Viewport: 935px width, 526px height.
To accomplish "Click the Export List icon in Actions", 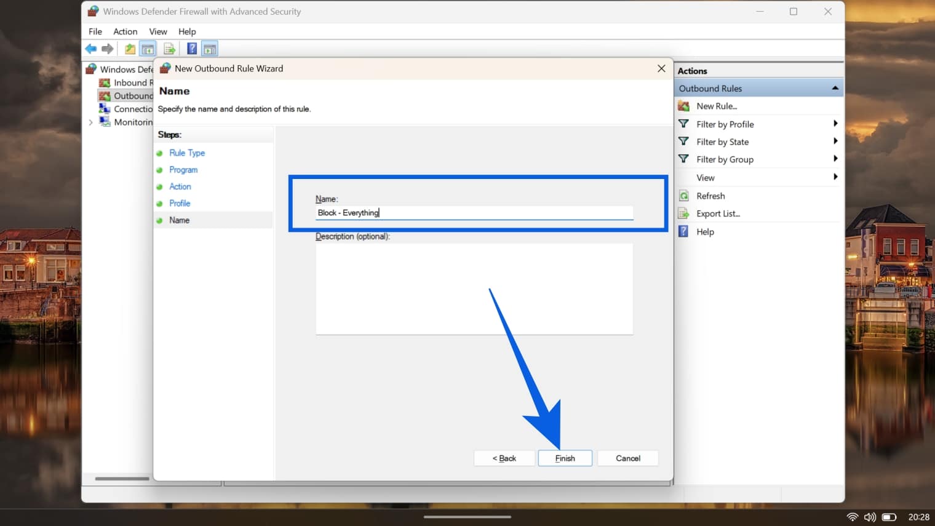I will 683,213.
